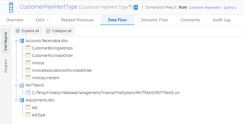
Task: Click the PAYTRANS folder icon
Action: point(22,85)
